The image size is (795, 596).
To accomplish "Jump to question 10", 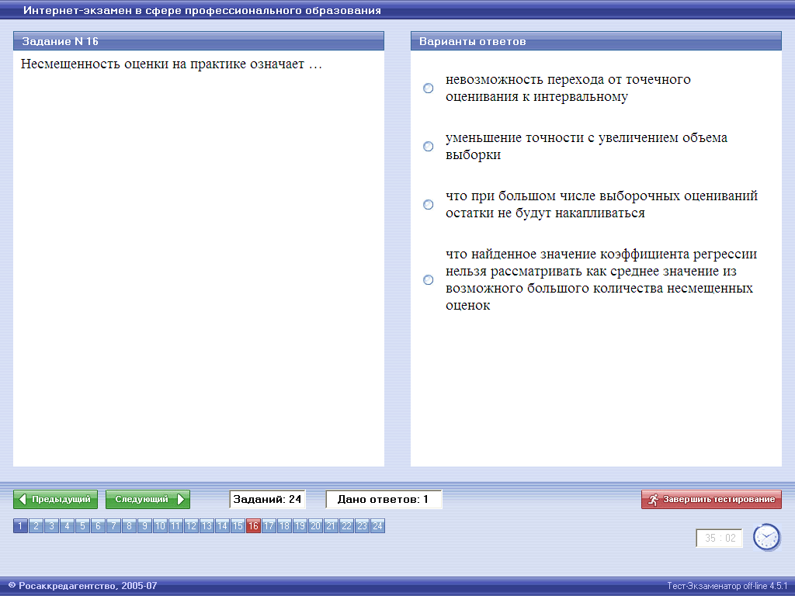I will [x=160, y=526].
